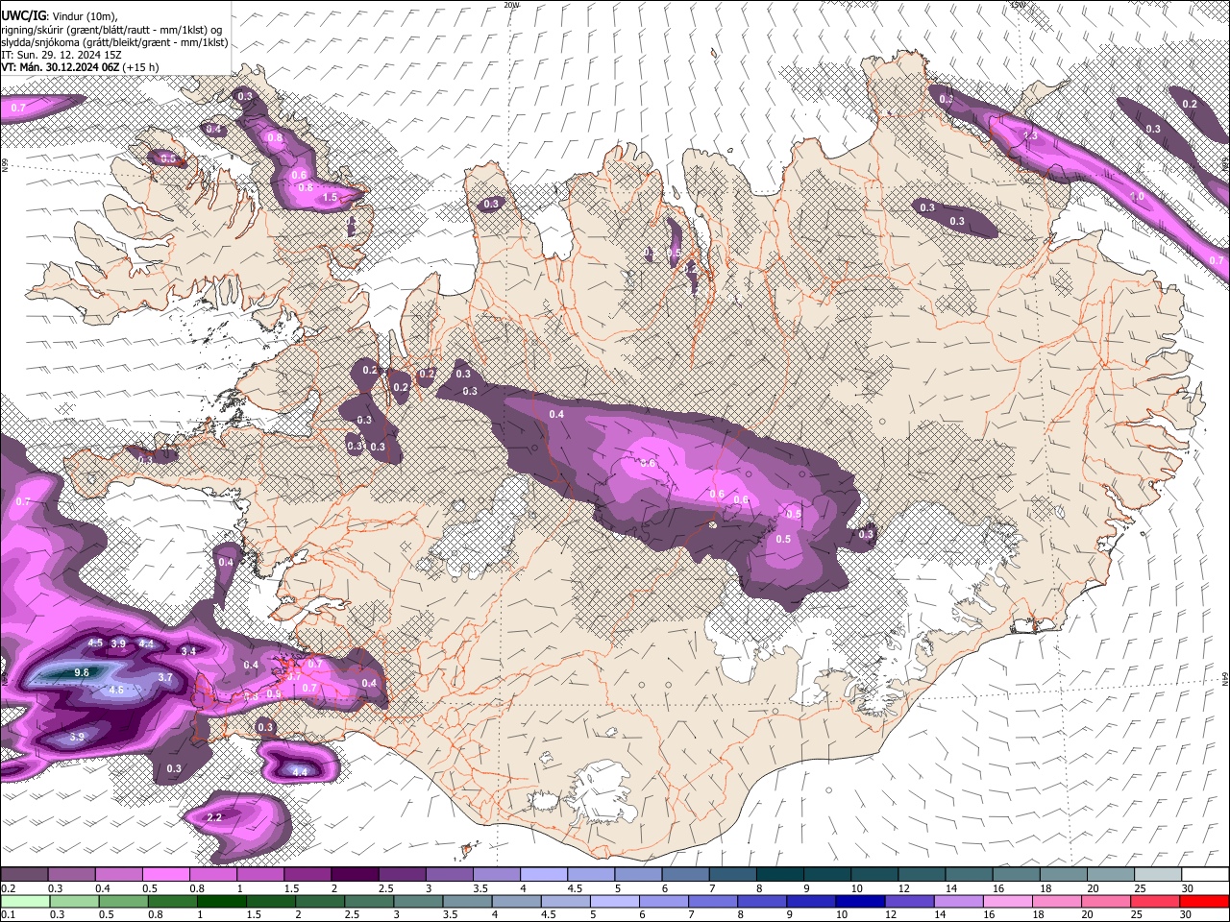Click the 4.5 value on the map

[95, 643]
